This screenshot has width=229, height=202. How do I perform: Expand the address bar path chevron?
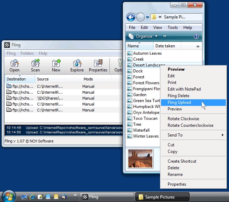click(x=160, y=17)
